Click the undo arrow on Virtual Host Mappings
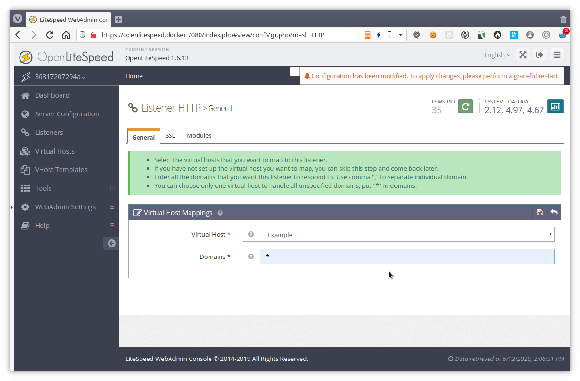This screenshot has height=381, width=580. click(x=554, y=212)
